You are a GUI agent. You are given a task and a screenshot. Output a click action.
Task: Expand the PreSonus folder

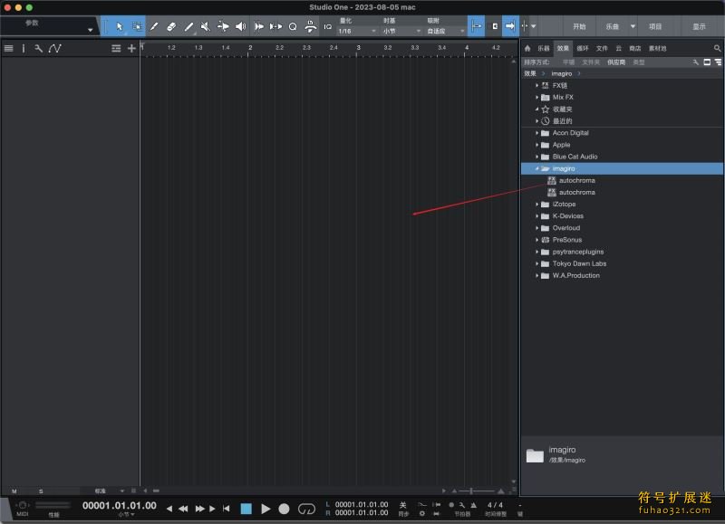coord(536,240)
